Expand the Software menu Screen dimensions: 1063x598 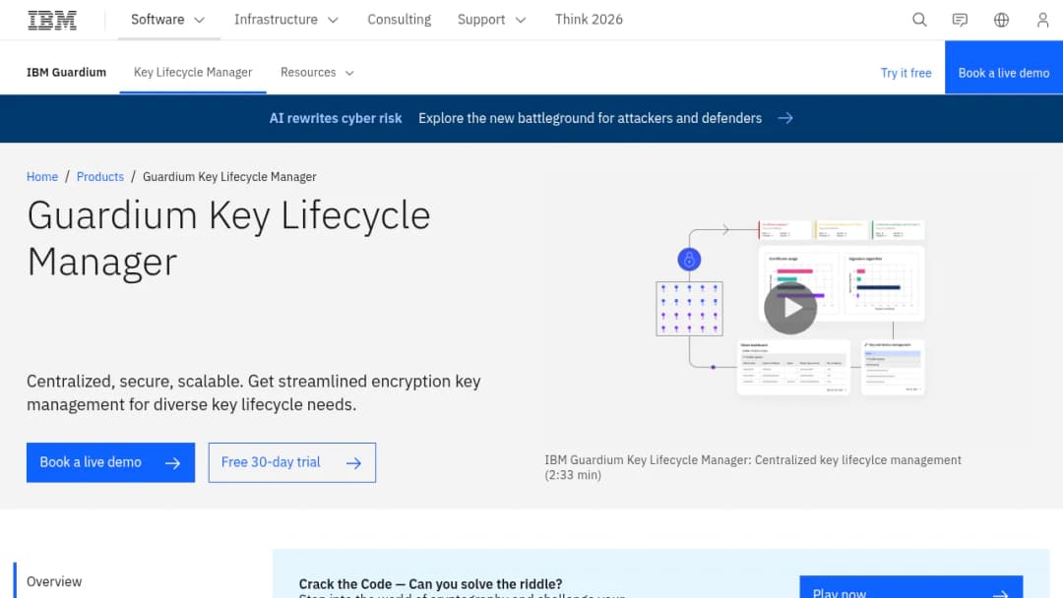point(168,20)
